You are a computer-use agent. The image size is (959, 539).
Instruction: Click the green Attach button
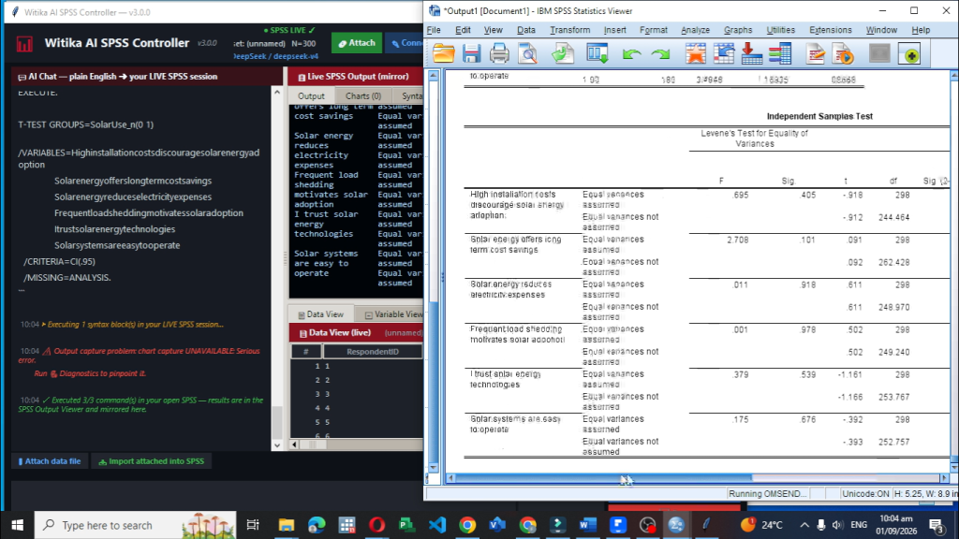(x=357, y=43)
